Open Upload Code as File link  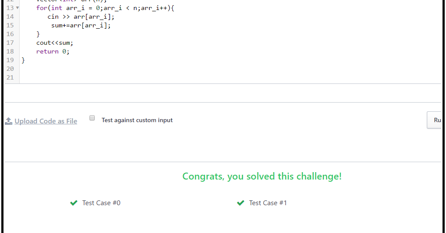pos(46,121)
